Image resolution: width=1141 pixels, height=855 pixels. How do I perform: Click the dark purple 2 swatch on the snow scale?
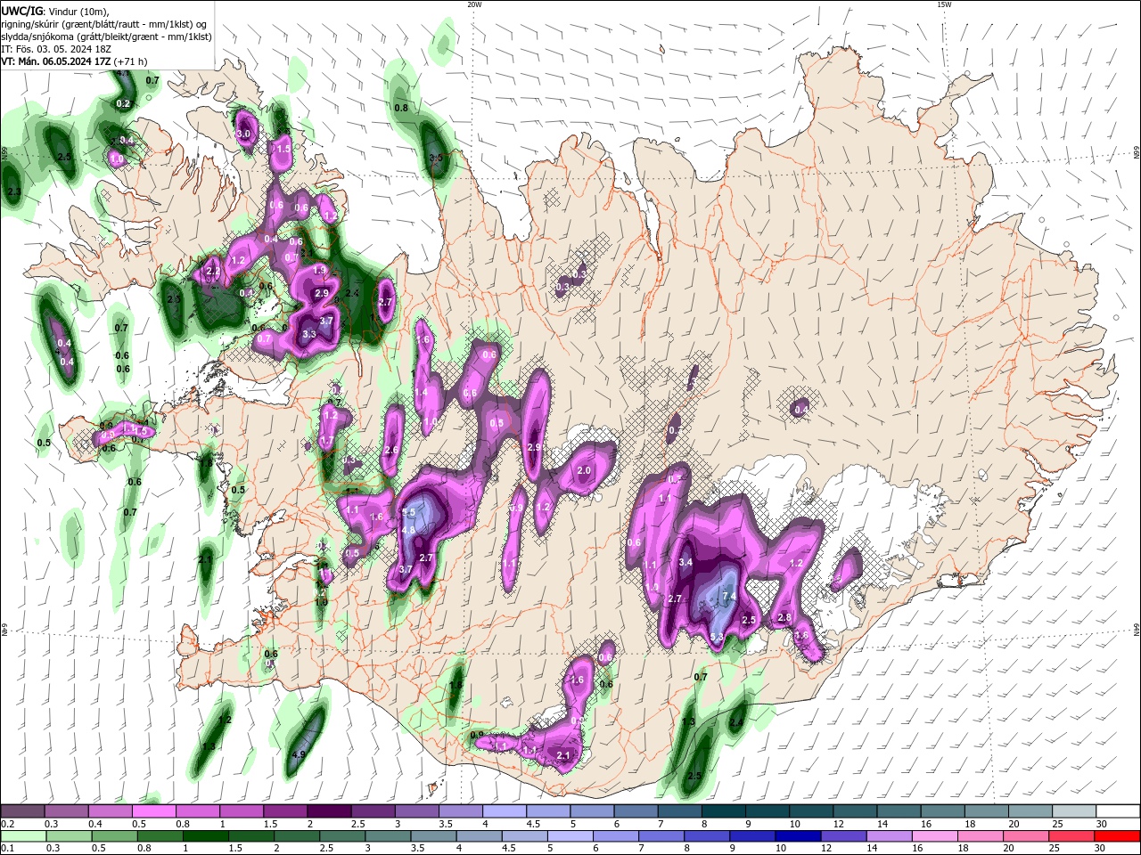click(329, 811)
